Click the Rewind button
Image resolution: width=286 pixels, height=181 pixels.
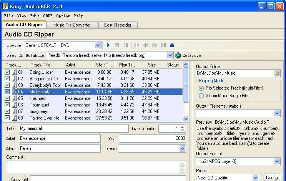pos(146,45)
